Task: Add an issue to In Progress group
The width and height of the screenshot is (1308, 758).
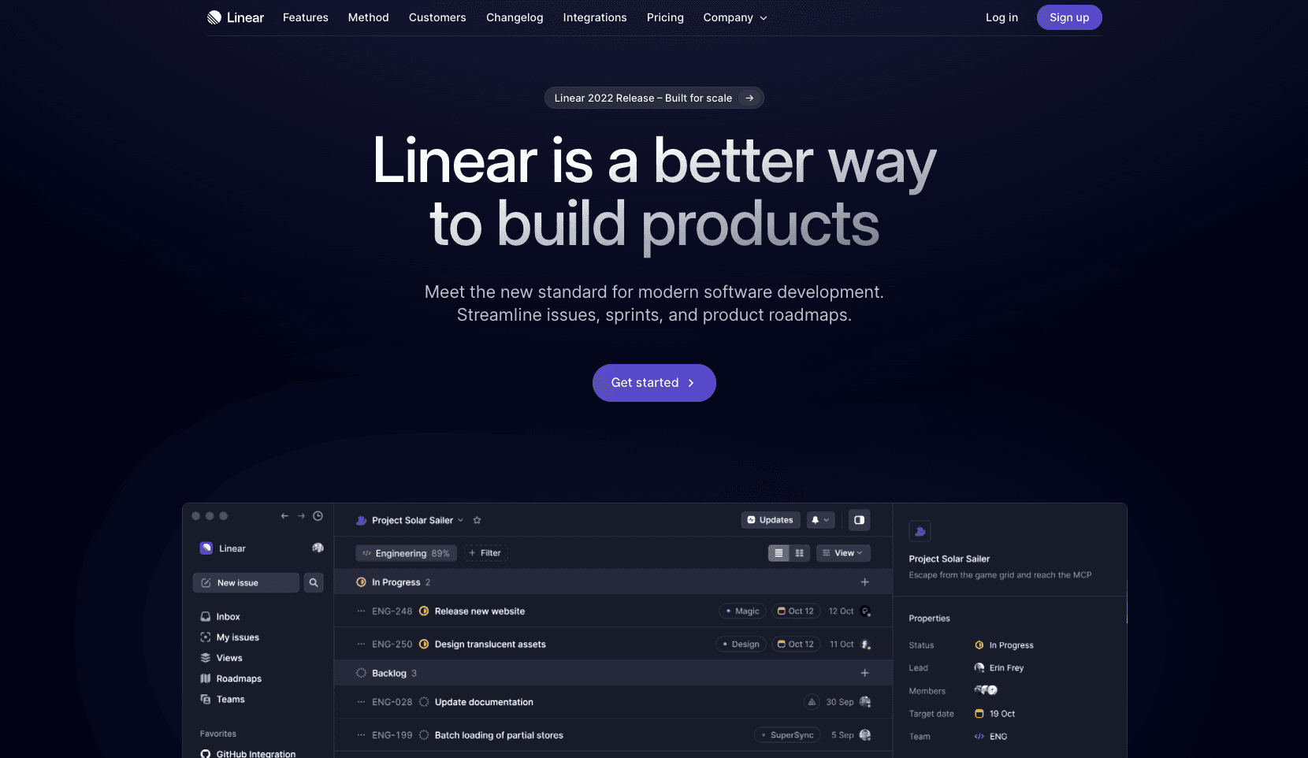Action: (864, 582)
